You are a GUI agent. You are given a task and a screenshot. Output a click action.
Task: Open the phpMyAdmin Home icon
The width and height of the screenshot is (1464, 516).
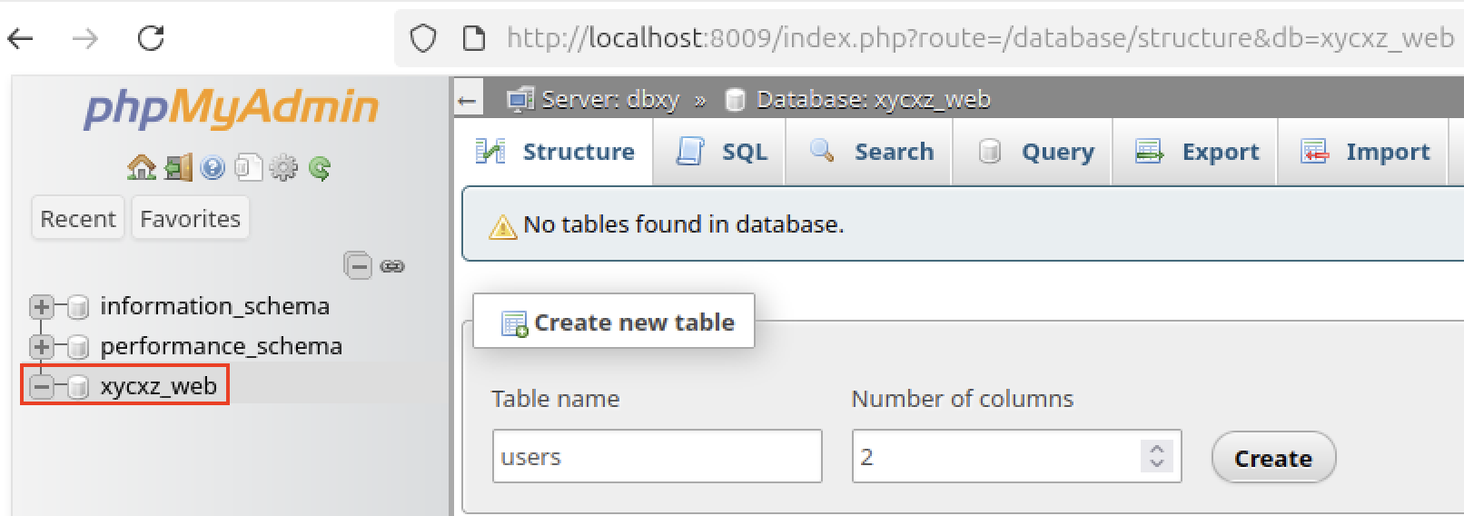click(x=142, y=167)
